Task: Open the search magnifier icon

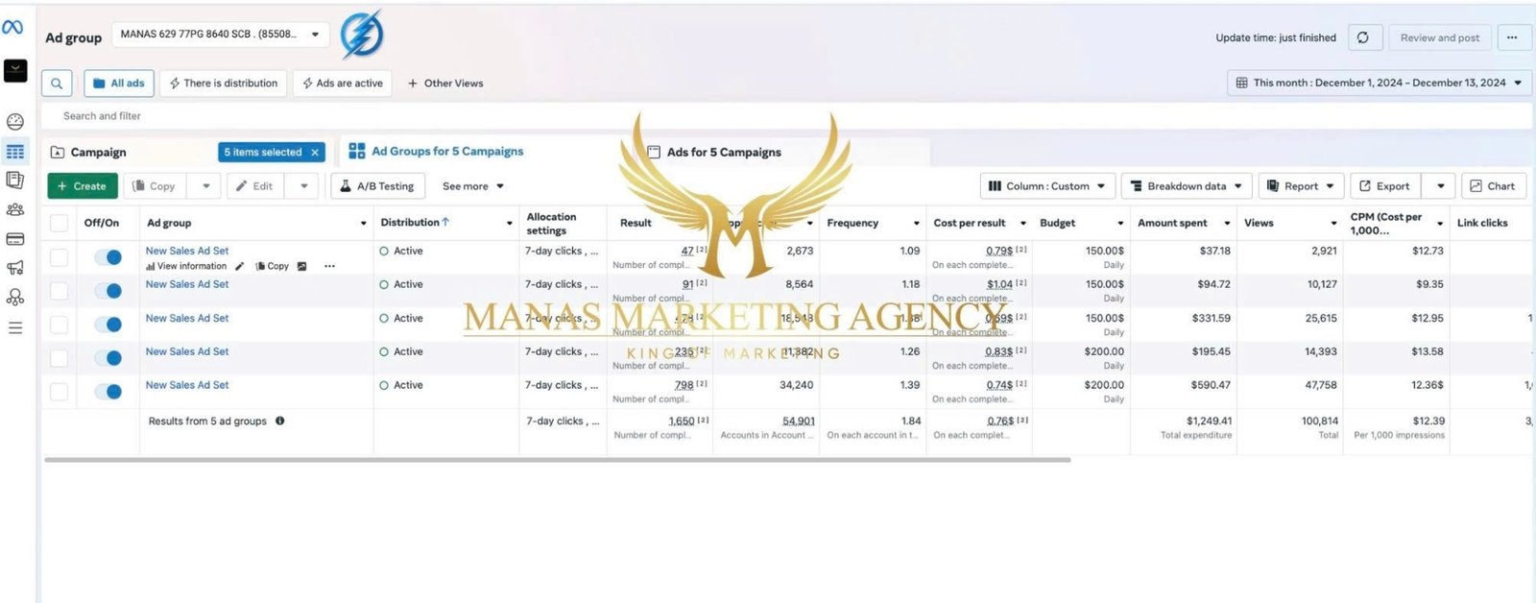Action: [57, 84]
